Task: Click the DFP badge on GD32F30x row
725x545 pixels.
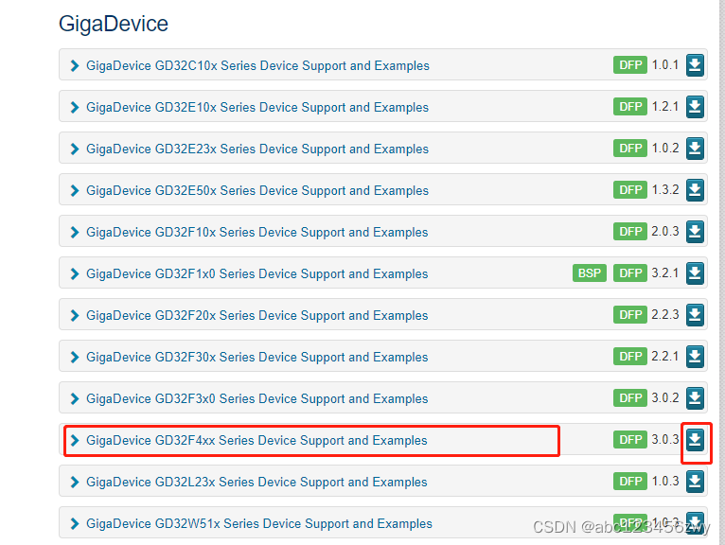Action: pos(630,357)
